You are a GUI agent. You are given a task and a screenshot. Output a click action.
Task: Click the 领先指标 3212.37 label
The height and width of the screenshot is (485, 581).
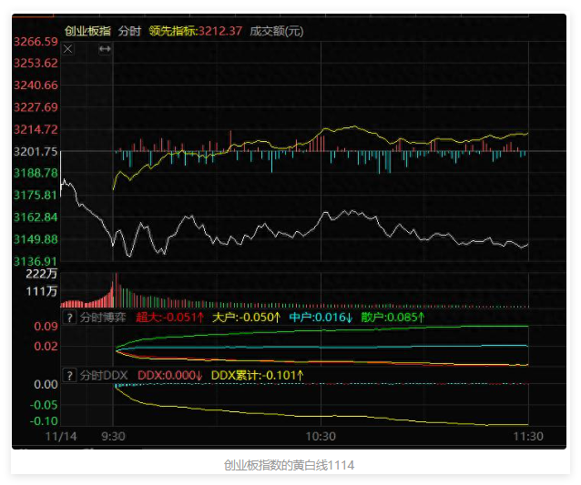pos(196,30)
